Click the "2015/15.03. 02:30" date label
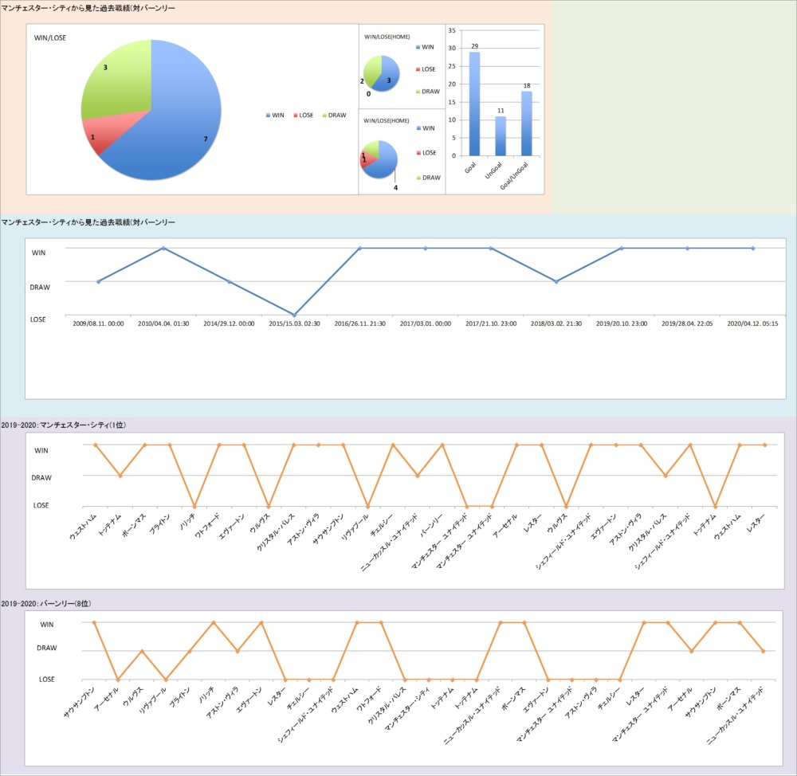 [x=294, y=323]
